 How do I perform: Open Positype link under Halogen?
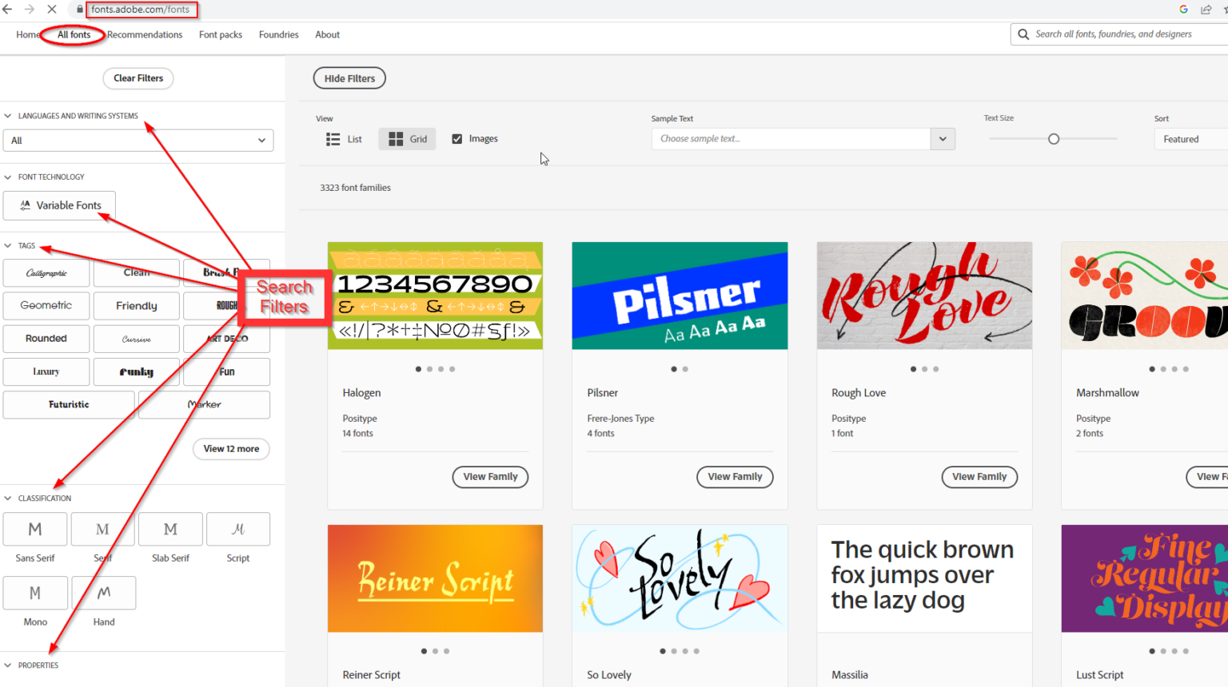[x=360, y=419]
